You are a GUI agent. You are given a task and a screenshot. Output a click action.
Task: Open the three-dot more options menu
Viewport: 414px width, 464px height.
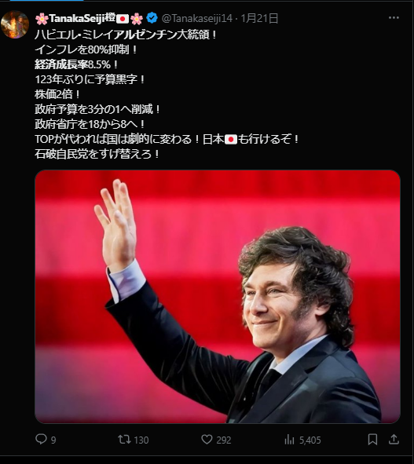394,18
